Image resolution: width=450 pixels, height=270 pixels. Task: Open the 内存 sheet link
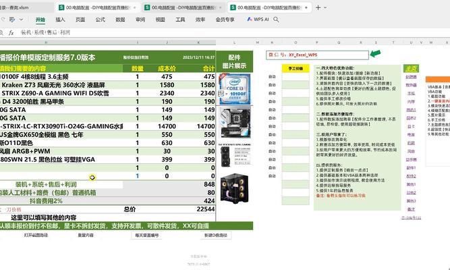pos(411,102)
